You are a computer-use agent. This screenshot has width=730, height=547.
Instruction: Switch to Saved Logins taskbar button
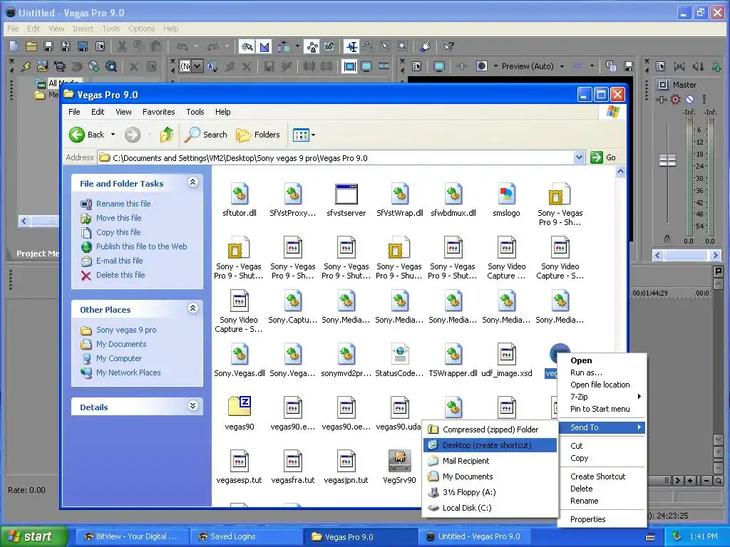pyautogui.click(x=247, y=536)
